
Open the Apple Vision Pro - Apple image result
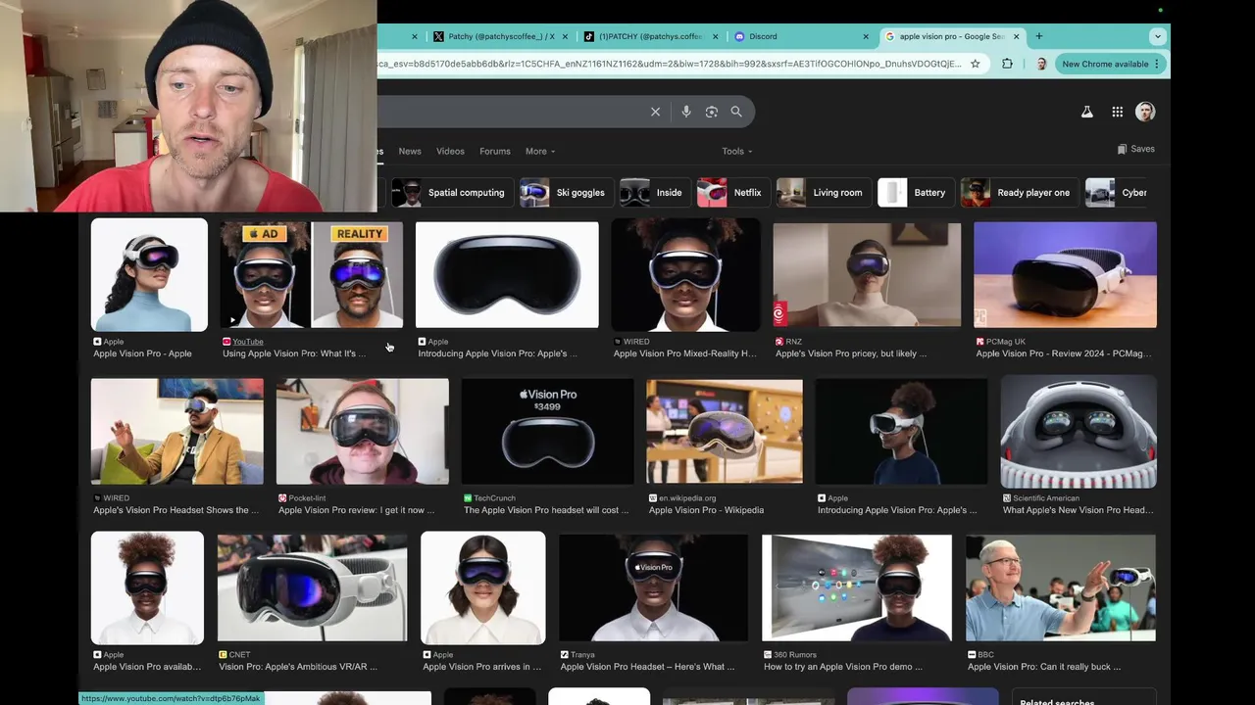point(149,275)
